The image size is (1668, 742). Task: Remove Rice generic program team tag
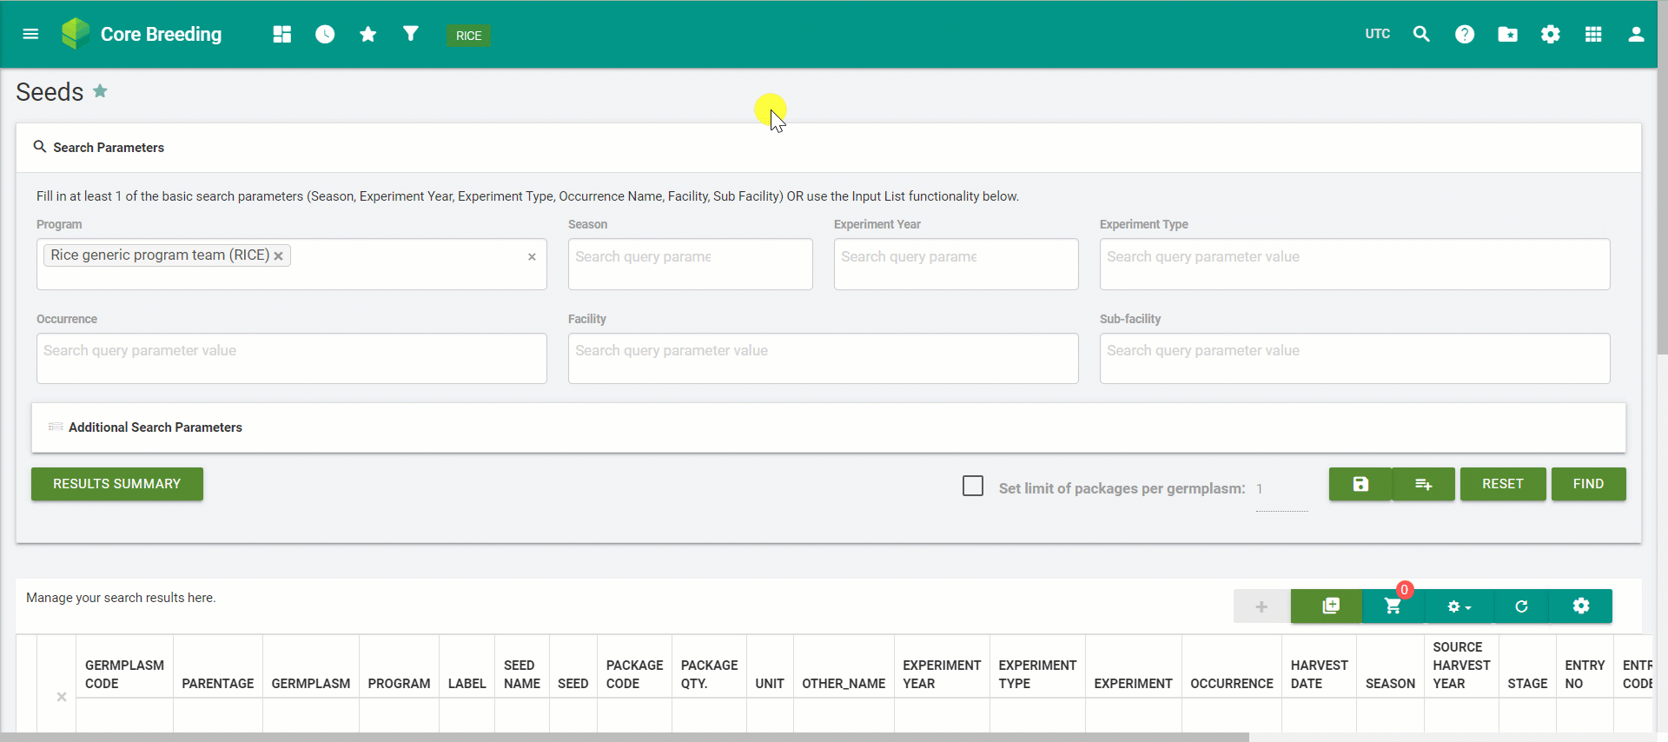[279, 256]
